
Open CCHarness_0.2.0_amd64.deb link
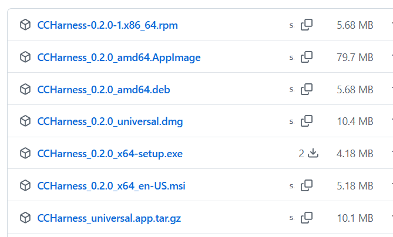click(103, 90)
